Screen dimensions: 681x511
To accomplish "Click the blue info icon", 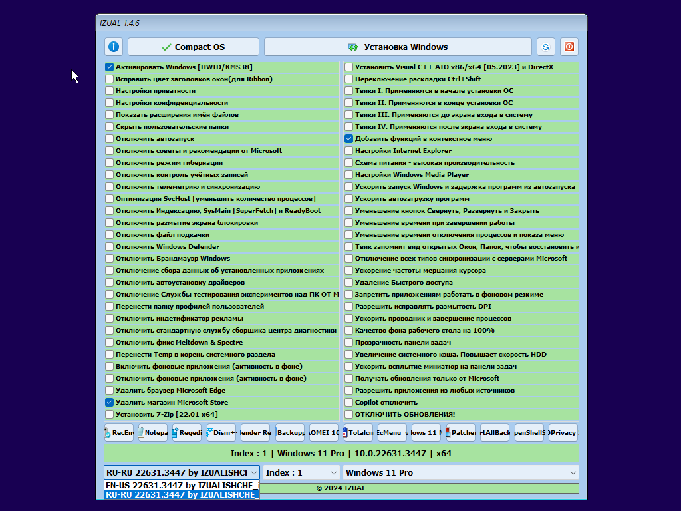I will 114,47.
